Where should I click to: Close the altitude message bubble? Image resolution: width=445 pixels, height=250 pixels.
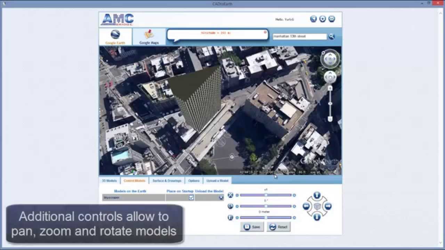pyautogui.click(x=265, y=32)
